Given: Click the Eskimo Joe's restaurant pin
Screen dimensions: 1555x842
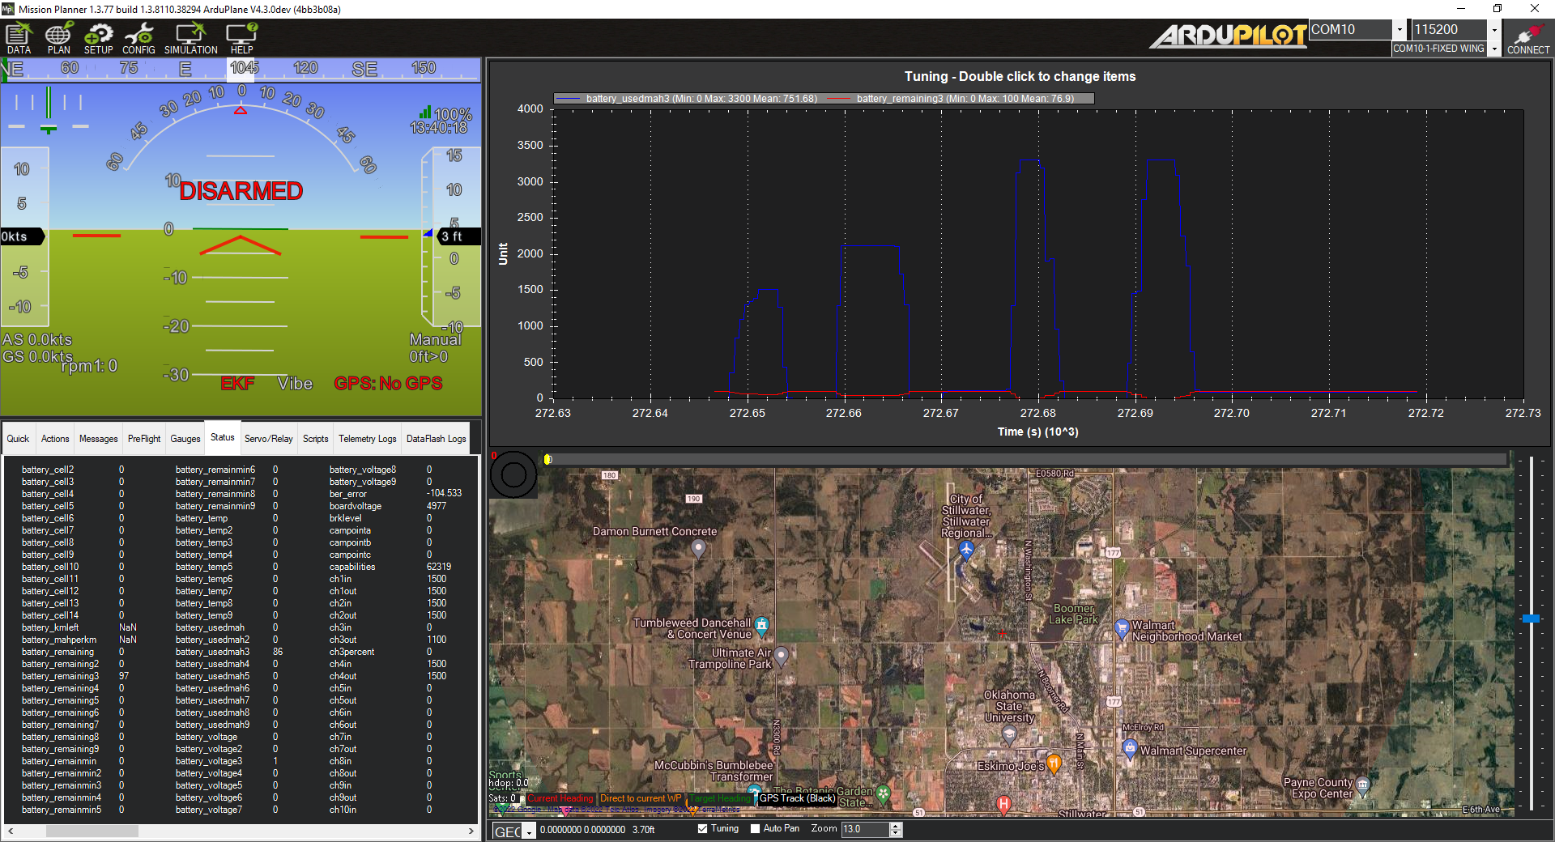Looking at the screenshot, I should (x=1054, y=763).
